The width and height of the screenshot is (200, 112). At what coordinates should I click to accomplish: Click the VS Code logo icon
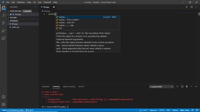[x=3, y=2]
